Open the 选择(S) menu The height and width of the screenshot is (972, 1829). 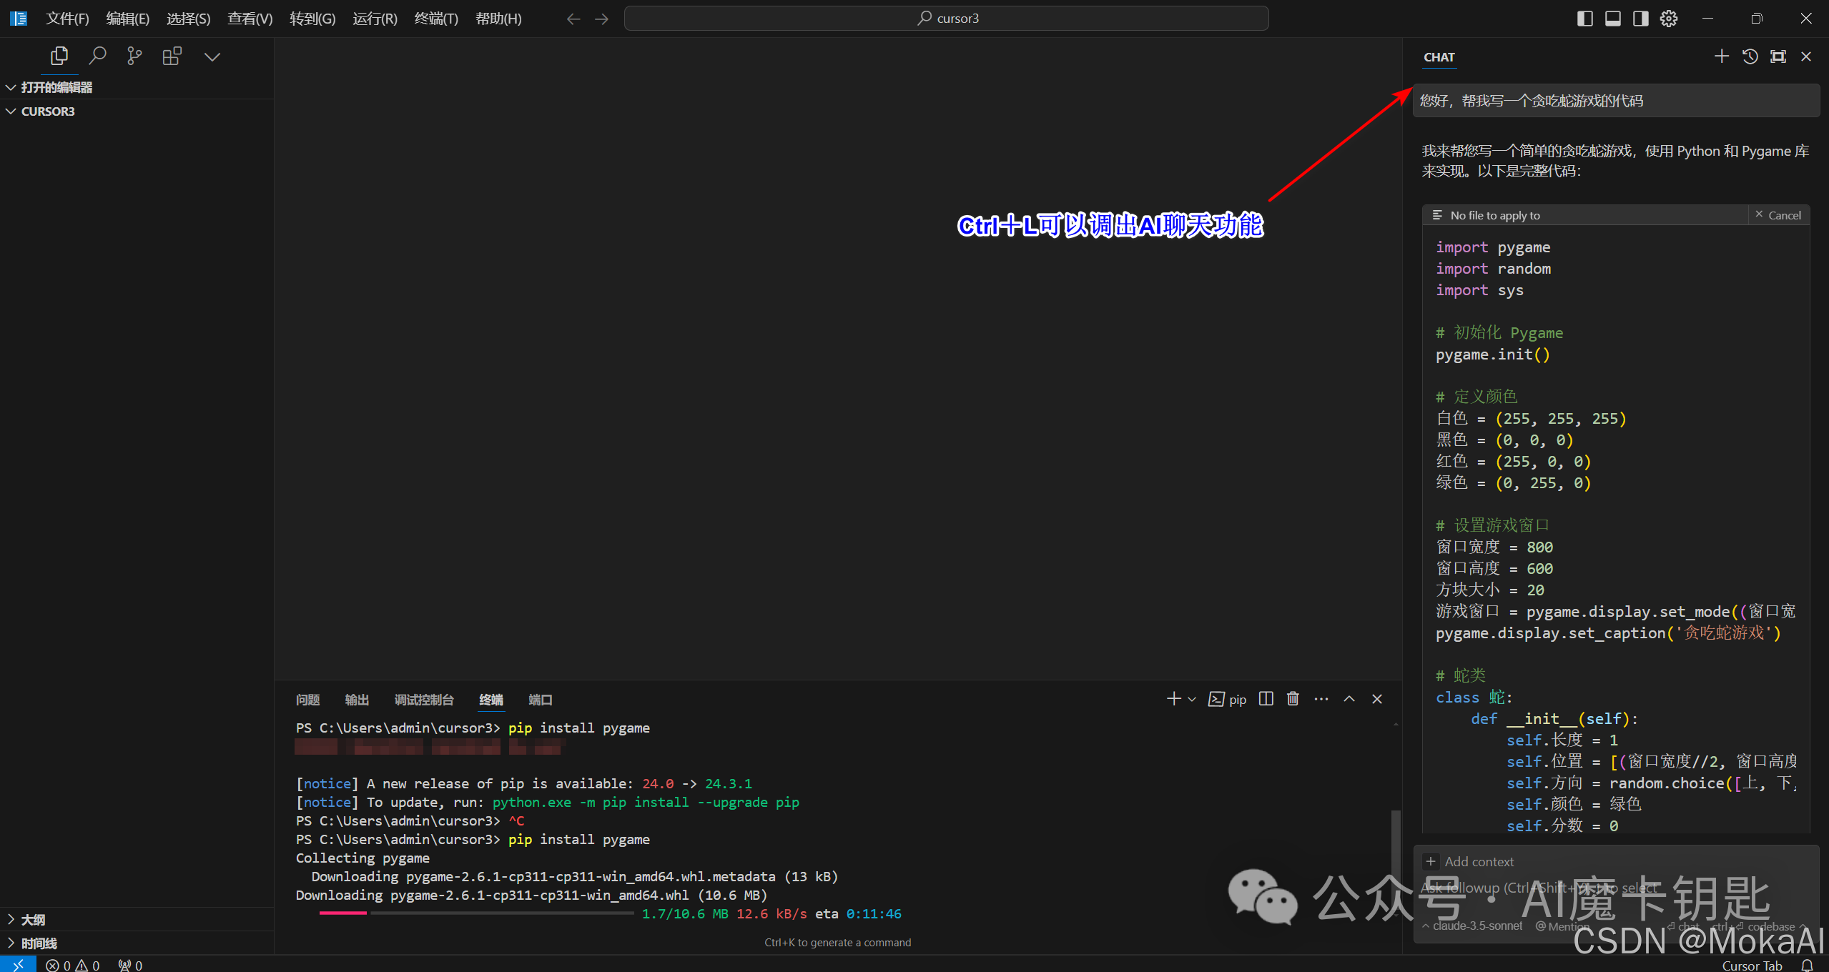tap(189, 19)
